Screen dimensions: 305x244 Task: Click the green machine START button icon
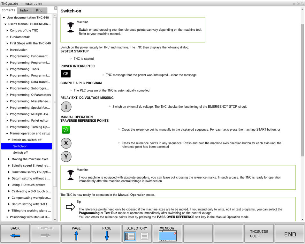click(x=66, y=130)
